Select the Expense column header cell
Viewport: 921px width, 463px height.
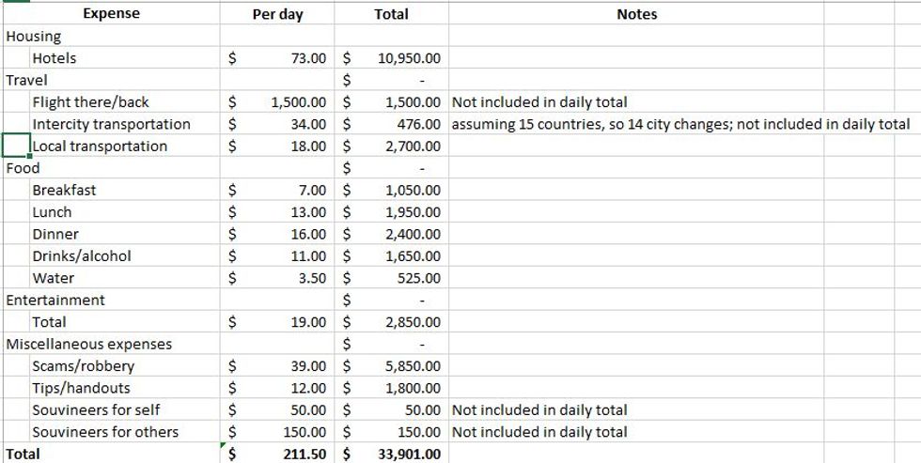111,14
